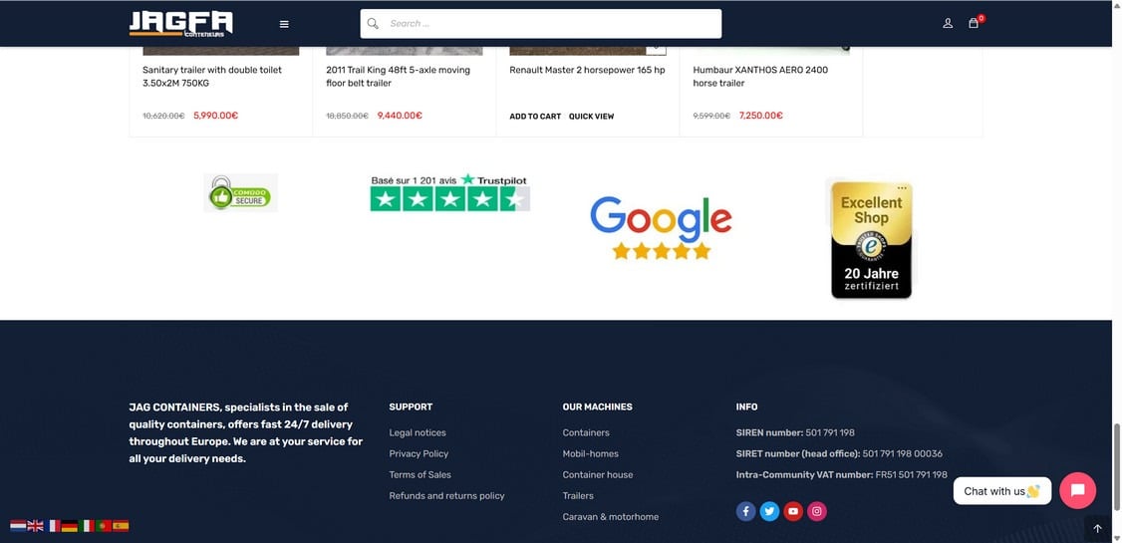
Task: Click the 9,440.00€ sale price
Action: 400,116
